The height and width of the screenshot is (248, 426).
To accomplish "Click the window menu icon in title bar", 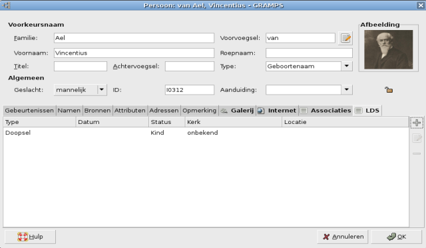I will click(6, 5).
